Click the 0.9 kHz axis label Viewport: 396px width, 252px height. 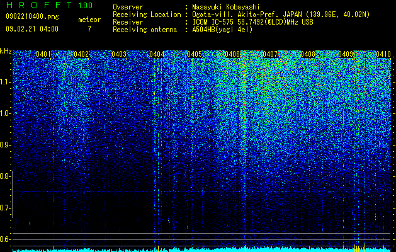click(x=5, y=145)
